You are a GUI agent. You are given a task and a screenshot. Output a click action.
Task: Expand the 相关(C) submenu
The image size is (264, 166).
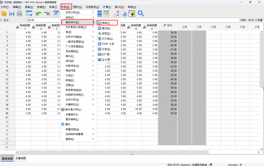point(93,56)
